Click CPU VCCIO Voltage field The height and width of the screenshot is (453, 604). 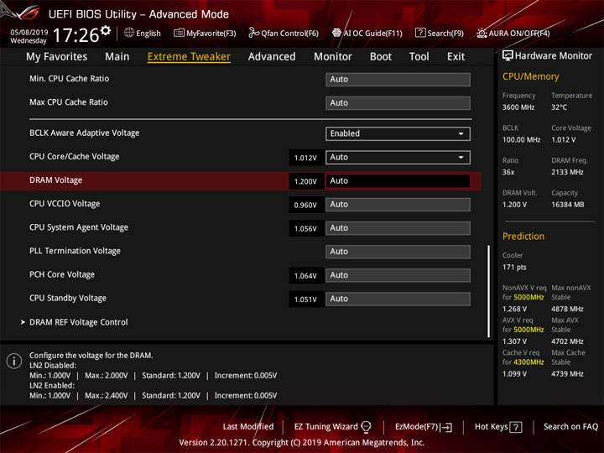pos(398,205)
